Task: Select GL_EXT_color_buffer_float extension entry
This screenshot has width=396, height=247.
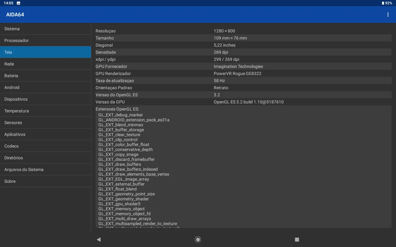Action: [124, 144]
